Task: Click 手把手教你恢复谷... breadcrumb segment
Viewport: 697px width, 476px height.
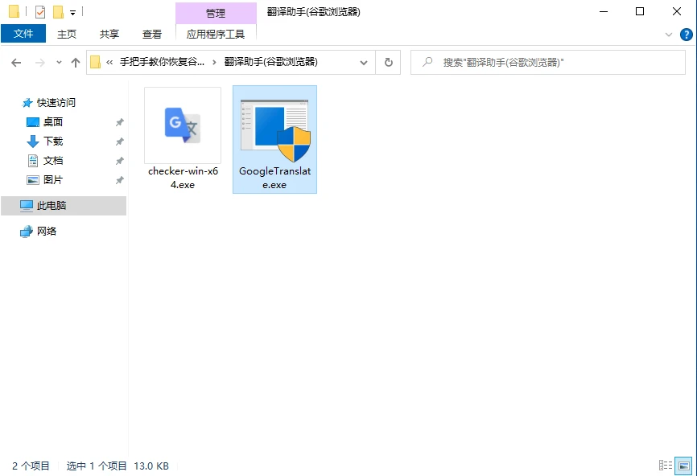Action: tap(162, 62)
